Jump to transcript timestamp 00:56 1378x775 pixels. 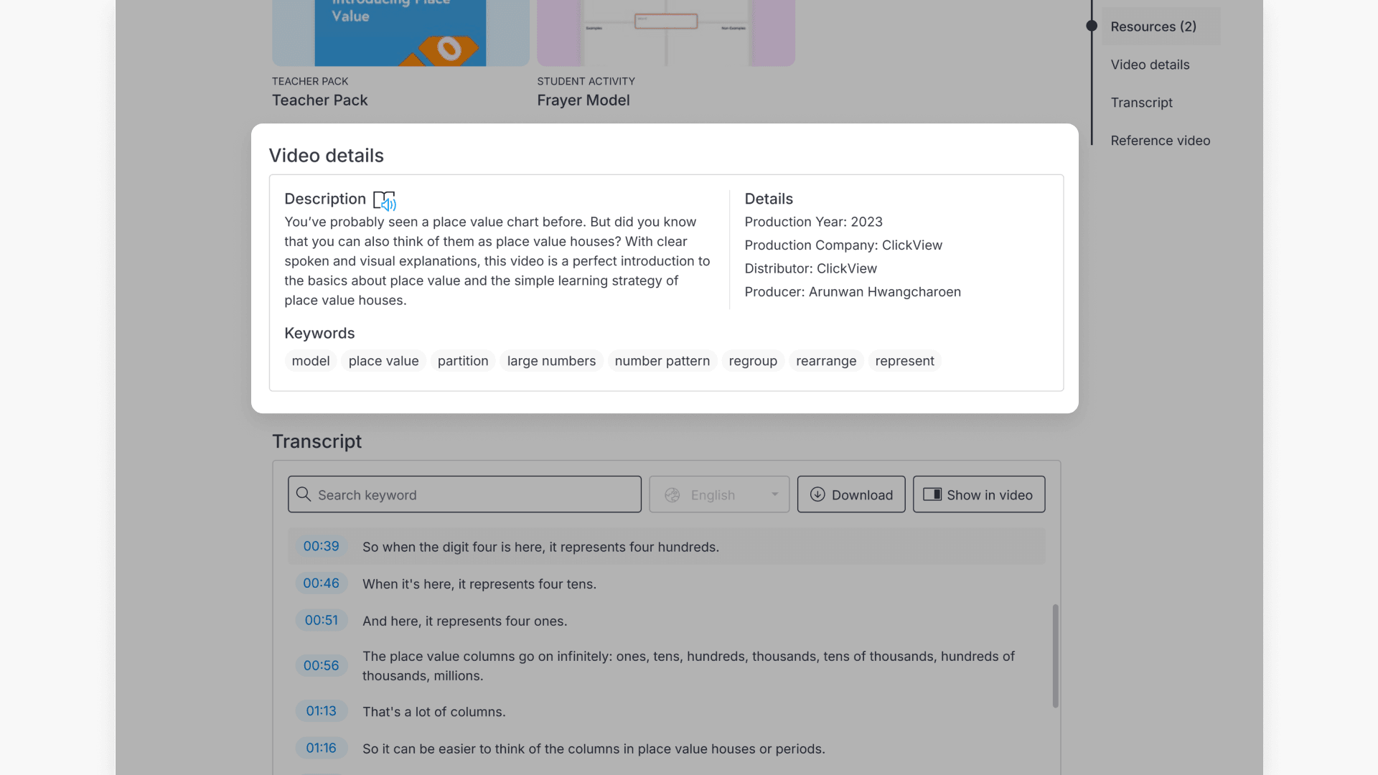tap(321, 666)
